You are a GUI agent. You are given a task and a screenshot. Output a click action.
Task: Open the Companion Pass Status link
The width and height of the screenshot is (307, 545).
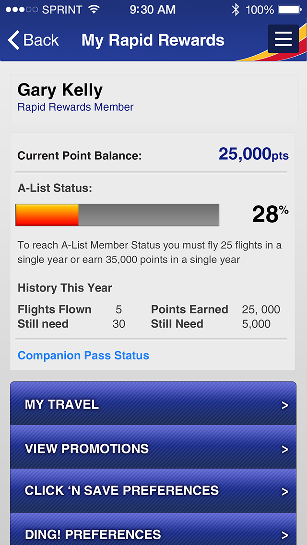[x=83, y=355]
